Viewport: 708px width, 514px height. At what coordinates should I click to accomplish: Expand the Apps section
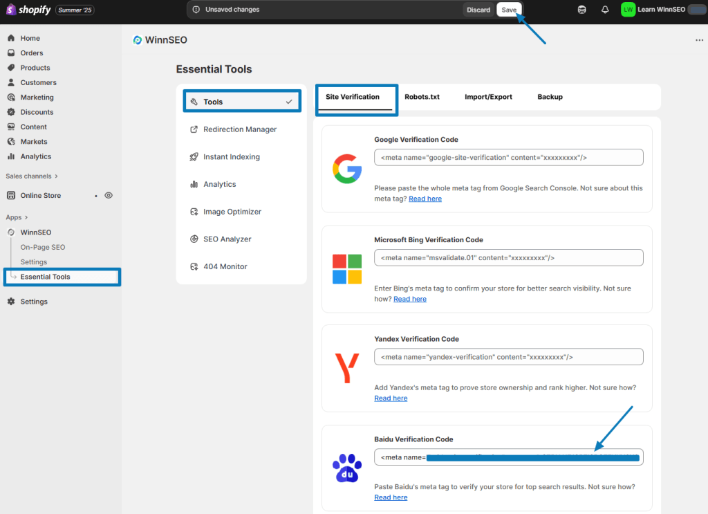click(x=17, y=217)
